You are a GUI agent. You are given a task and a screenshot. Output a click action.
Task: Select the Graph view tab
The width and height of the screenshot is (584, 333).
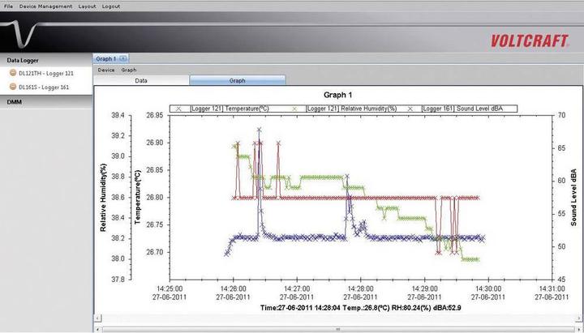point(237,81)
